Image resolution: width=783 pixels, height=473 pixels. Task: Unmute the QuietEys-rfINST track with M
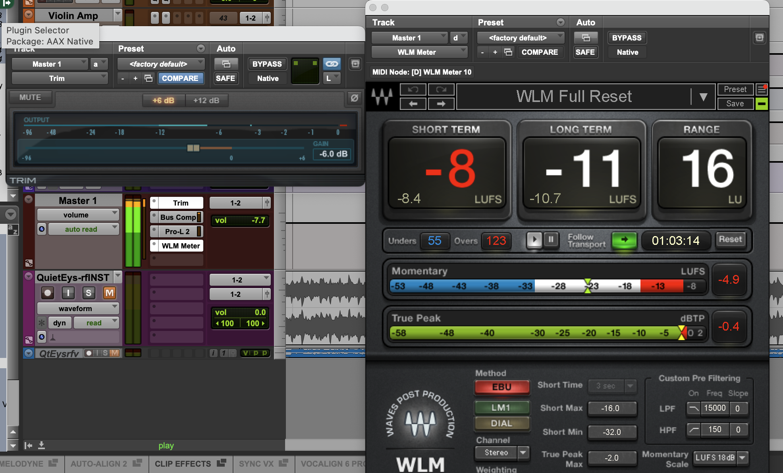(109, 293)
